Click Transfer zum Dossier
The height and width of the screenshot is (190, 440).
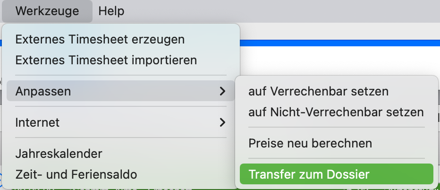pyautogui.click(x=337, y=174)
